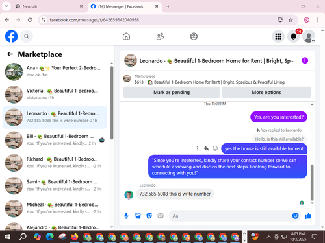Image resolution: width=325 pixels, height=243 pixels.
Task: Open the apps grid menu
Action: pos(278,36)
